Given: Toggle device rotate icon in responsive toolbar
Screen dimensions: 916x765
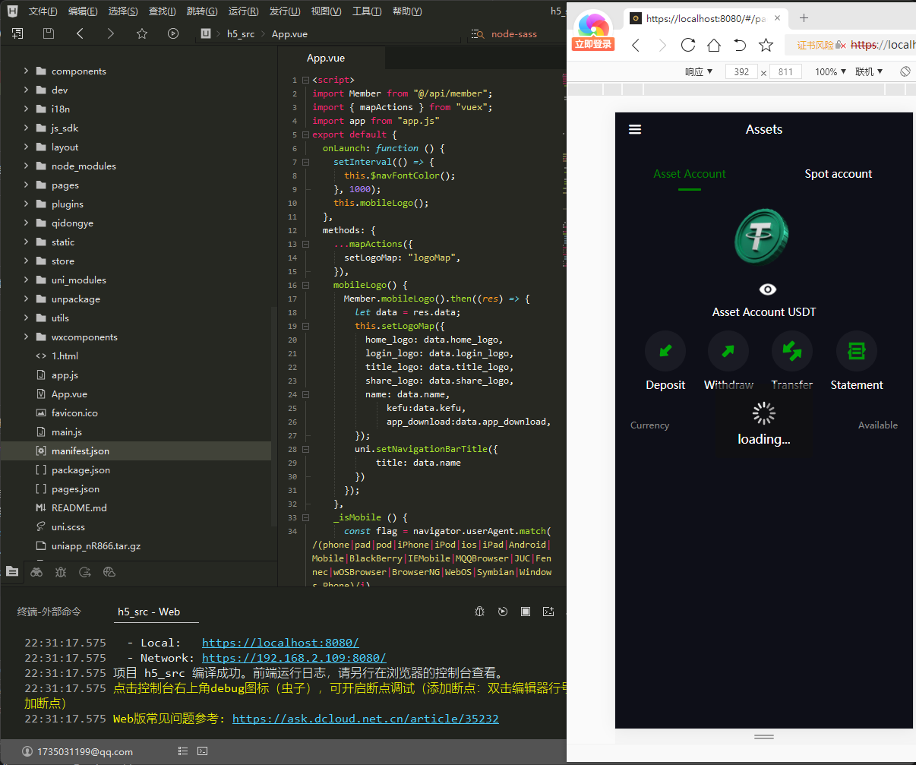Looking at the screenshot, I should (905, 71).
